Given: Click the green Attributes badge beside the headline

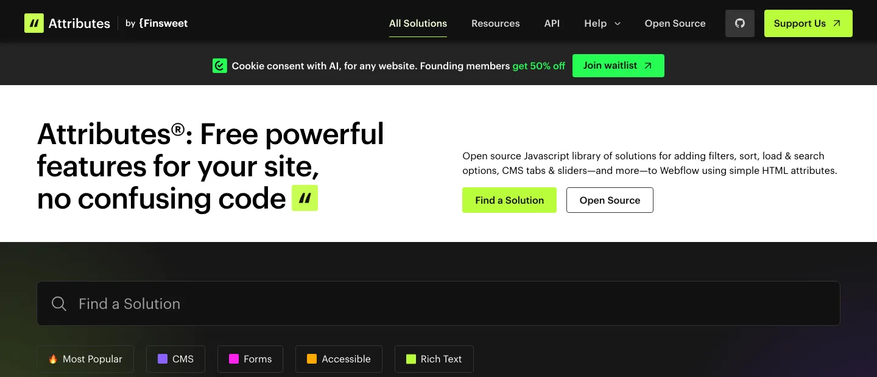Looking at the screenshot, I should pos(305,198).
